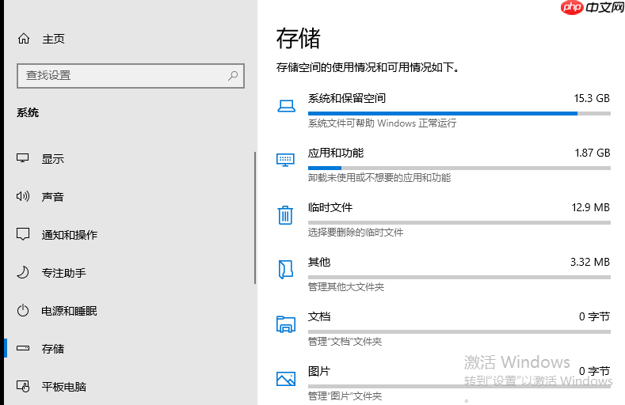625x405 pixels.
Task: Open the 应用和功能 storage category
Action: [444, 165]
